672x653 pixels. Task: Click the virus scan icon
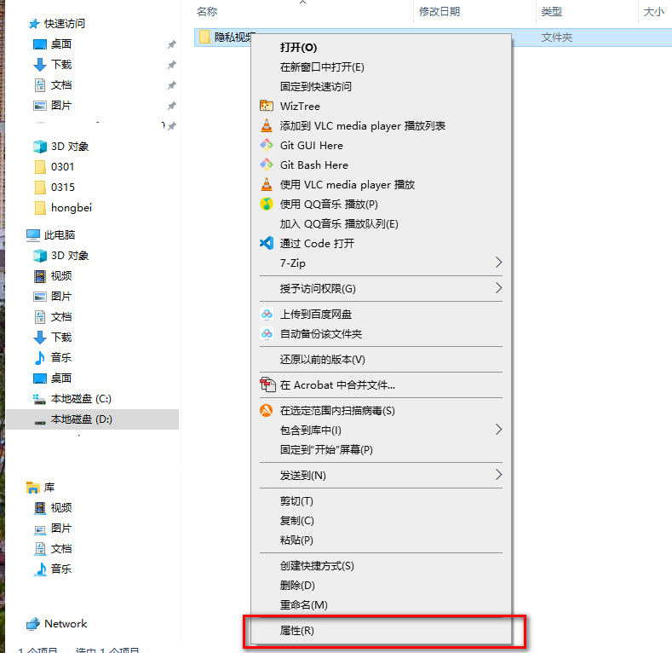[267, 411]
